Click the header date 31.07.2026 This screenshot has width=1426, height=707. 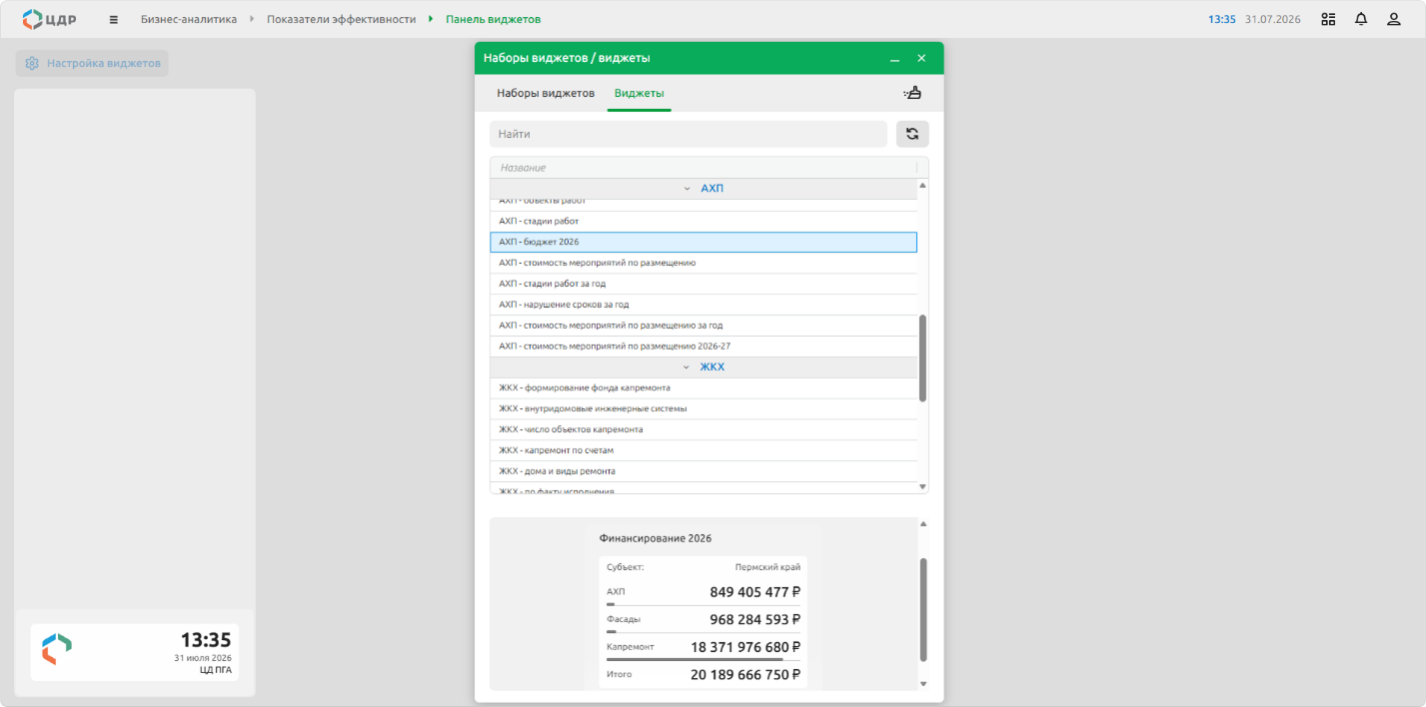point(1273,19)
